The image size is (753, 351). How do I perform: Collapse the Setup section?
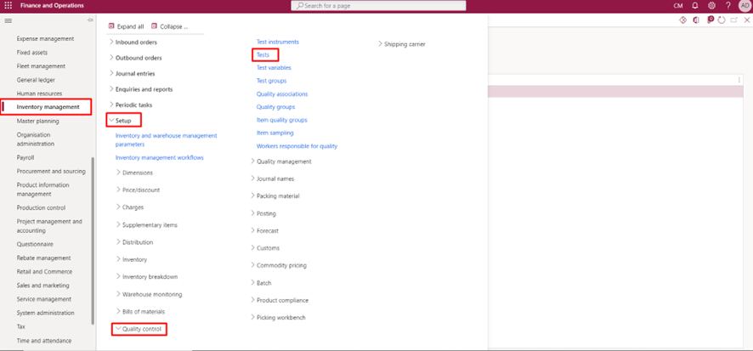coord(120,121)
